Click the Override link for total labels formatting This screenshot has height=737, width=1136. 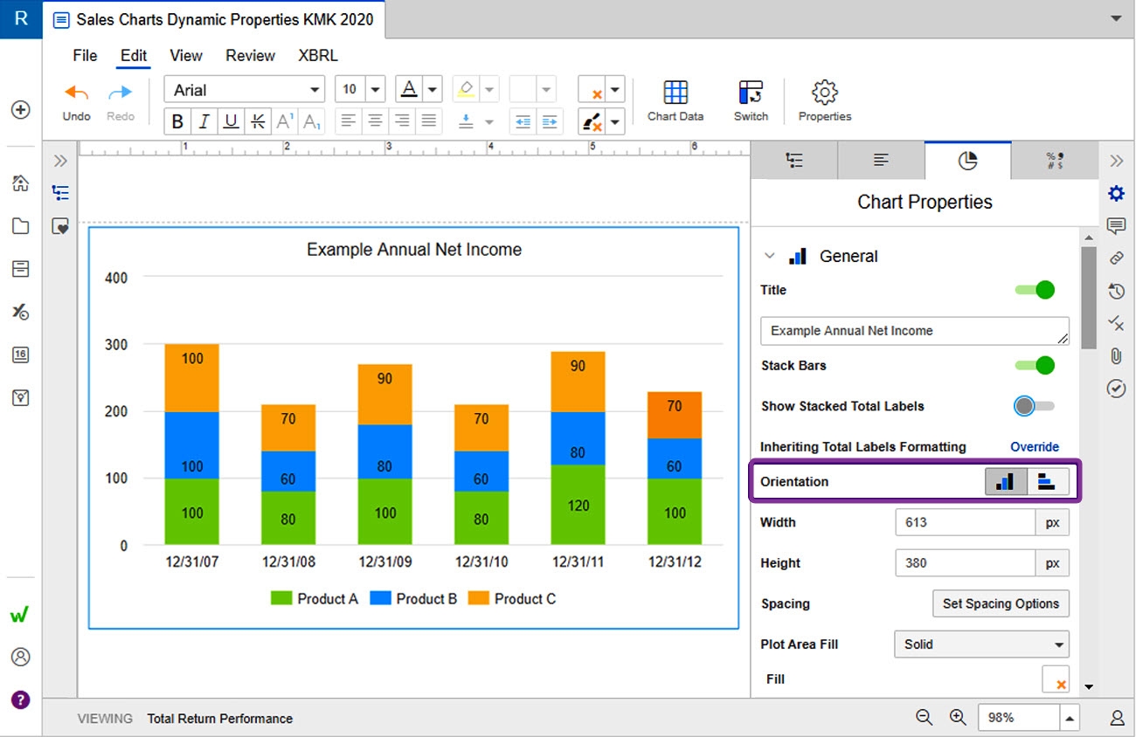tap(1035, 446)
